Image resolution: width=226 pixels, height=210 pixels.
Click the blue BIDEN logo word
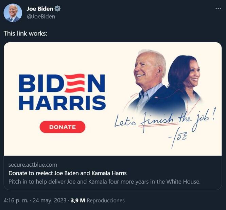(x=62, y=83)
